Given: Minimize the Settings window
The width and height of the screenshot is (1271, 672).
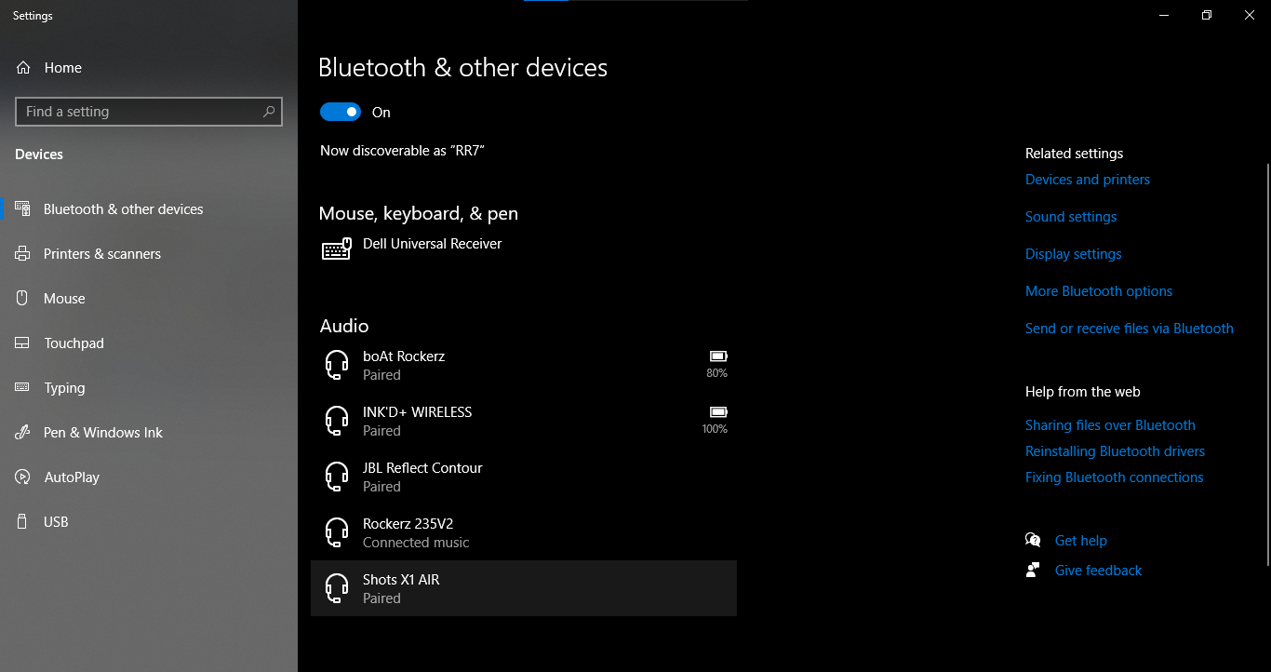Looking at the screenshot, I should (1164, 15).
